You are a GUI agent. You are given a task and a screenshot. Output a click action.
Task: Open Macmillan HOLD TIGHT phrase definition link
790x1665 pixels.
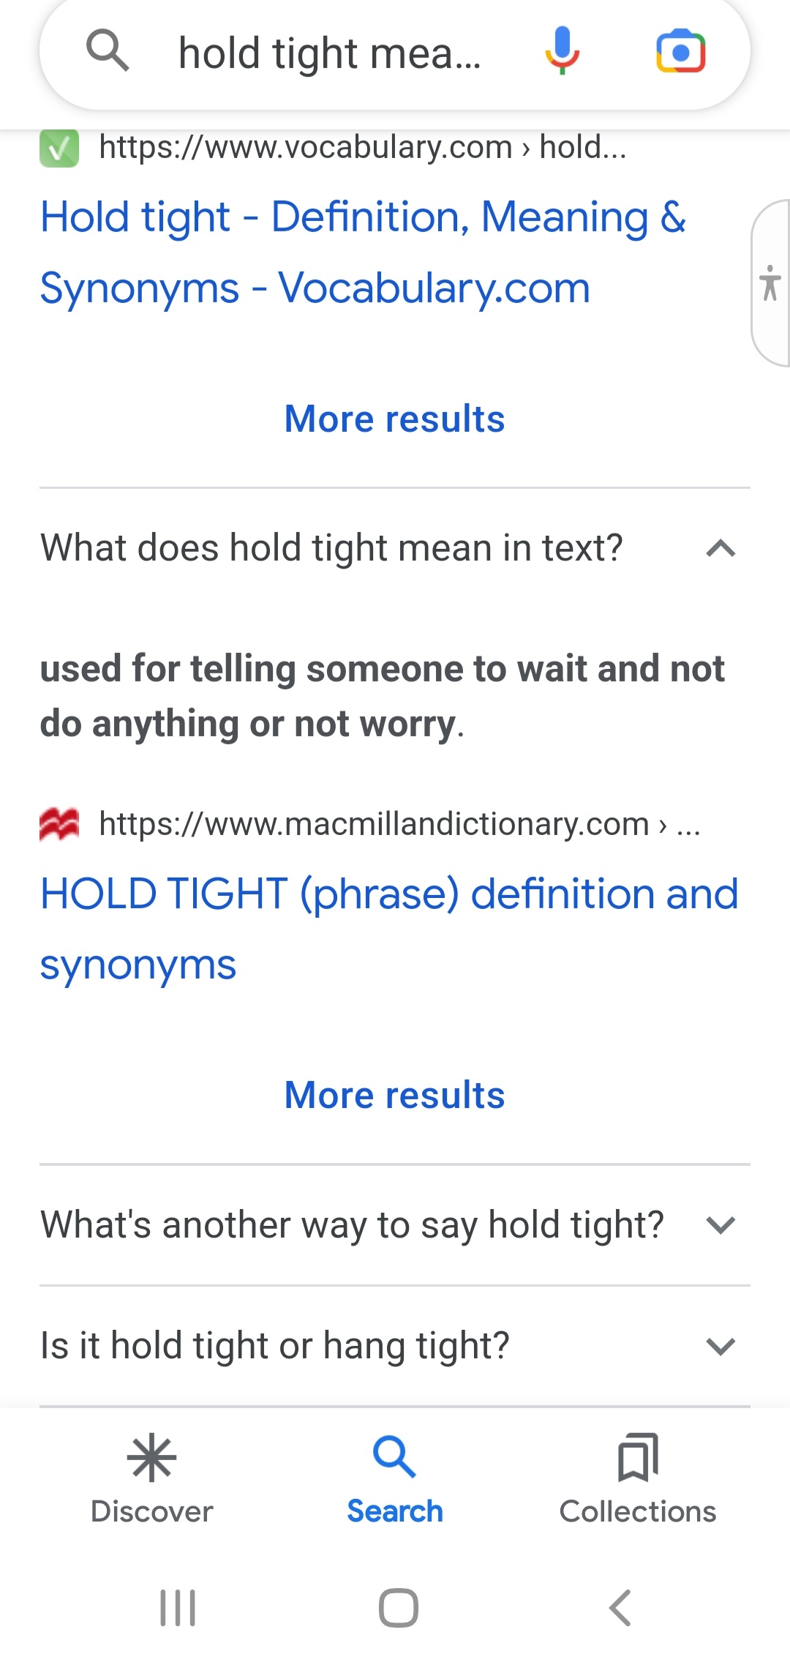click(x=389, y=929)
